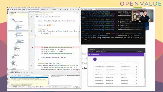Viewport: 163px width, 92px height.
Task: Open the Problems tool window tab
Action: coord(11,87)
